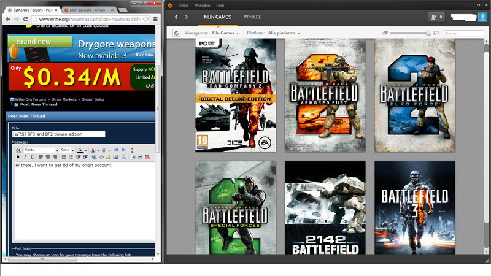Click the Wrap Code tags icon

pos(133,157)
